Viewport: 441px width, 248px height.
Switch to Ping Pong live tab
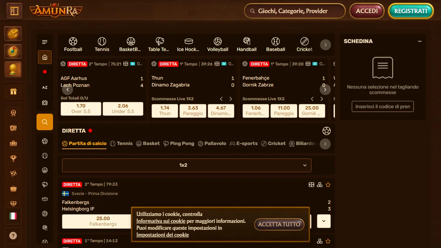[x=179, y=143]
